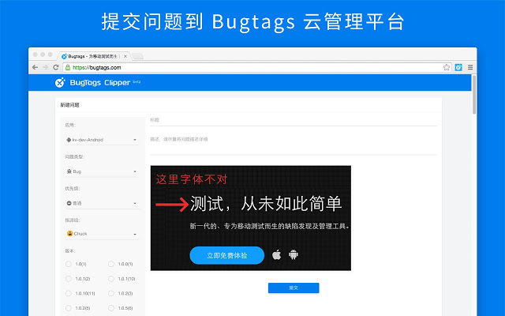Click the description text area
This screenshot has height=316, width=505.
pyautogui.click(x=294, y=145)
